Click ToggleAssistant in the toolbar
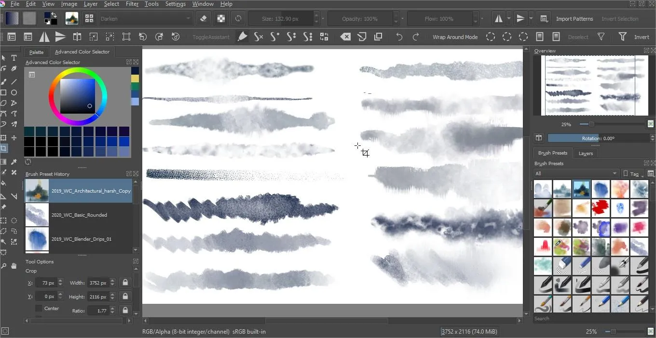This screenshot has width=656, height=338. pos(211,37)
